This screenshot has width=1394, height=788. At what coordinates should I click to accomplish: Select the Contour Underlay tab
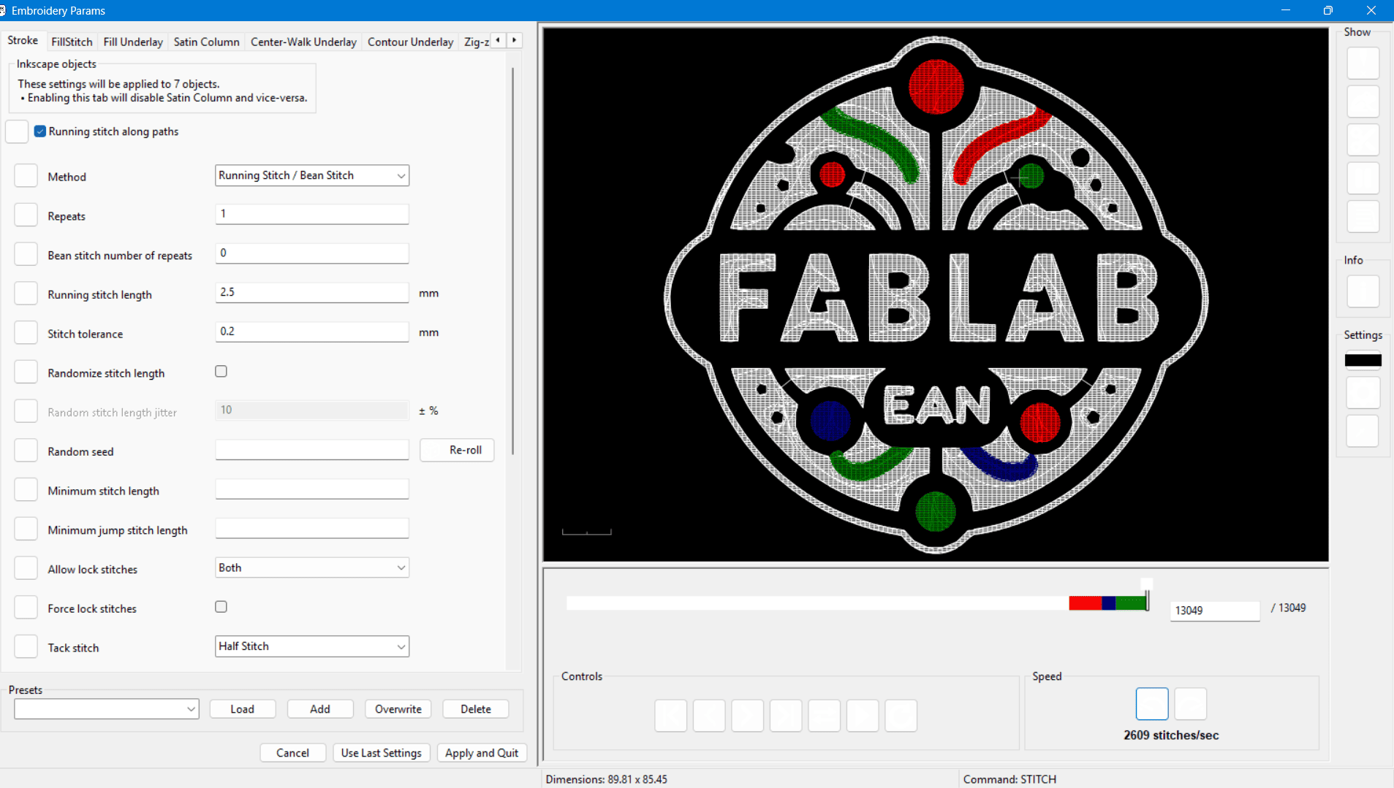click(410, 42)
